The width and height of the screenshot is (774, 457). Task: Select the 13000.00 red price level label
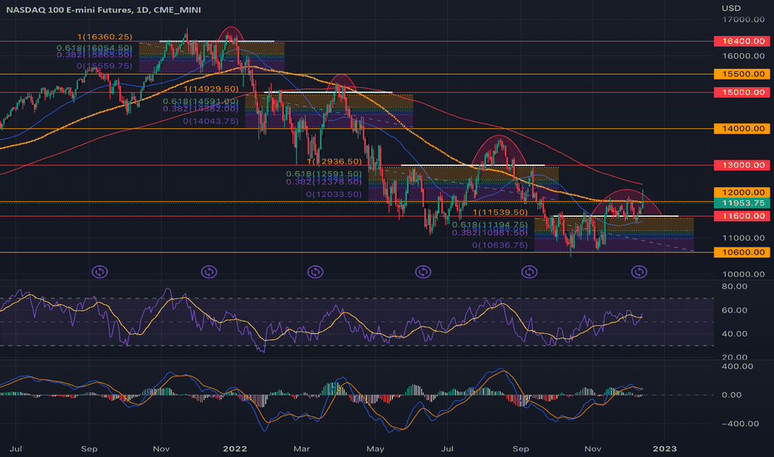click(x=742, y=165)
